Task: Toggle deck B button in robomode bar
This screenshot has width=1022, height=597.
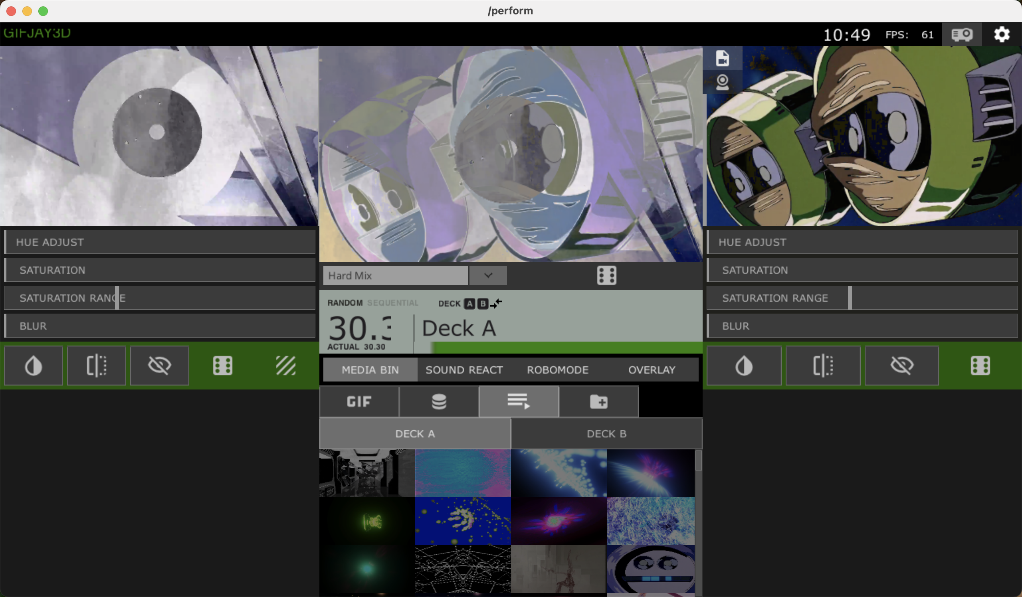Action: point(483,304)
